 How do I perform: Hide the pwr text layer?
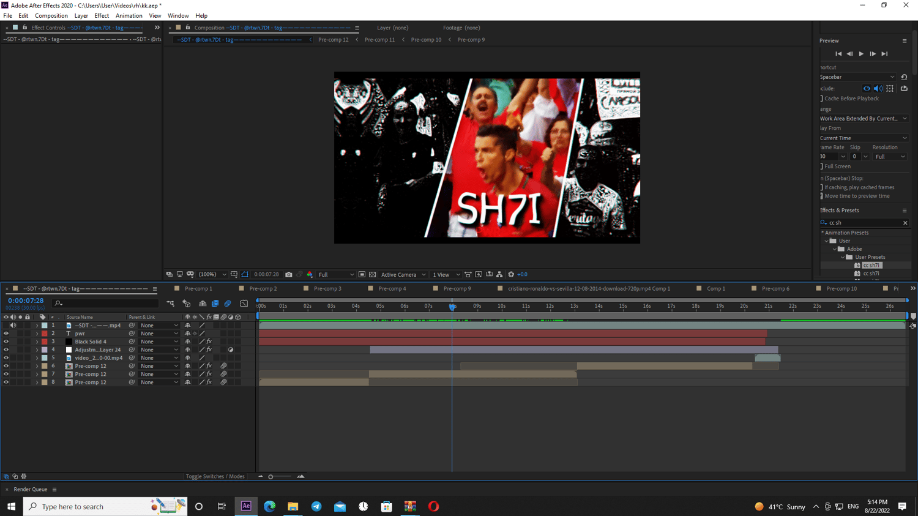6,334
